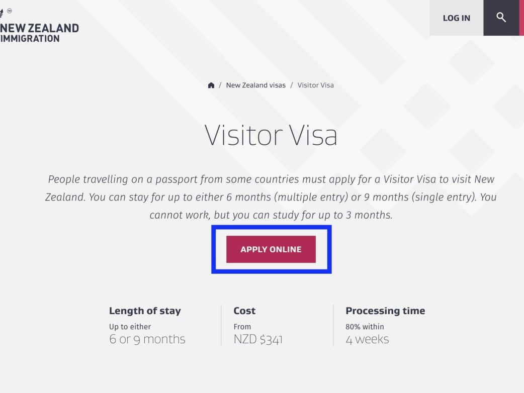Viewport: 524px width, 393px height.
Task: Click the NZD $341 cost value
Action: (x=258, y=339)
